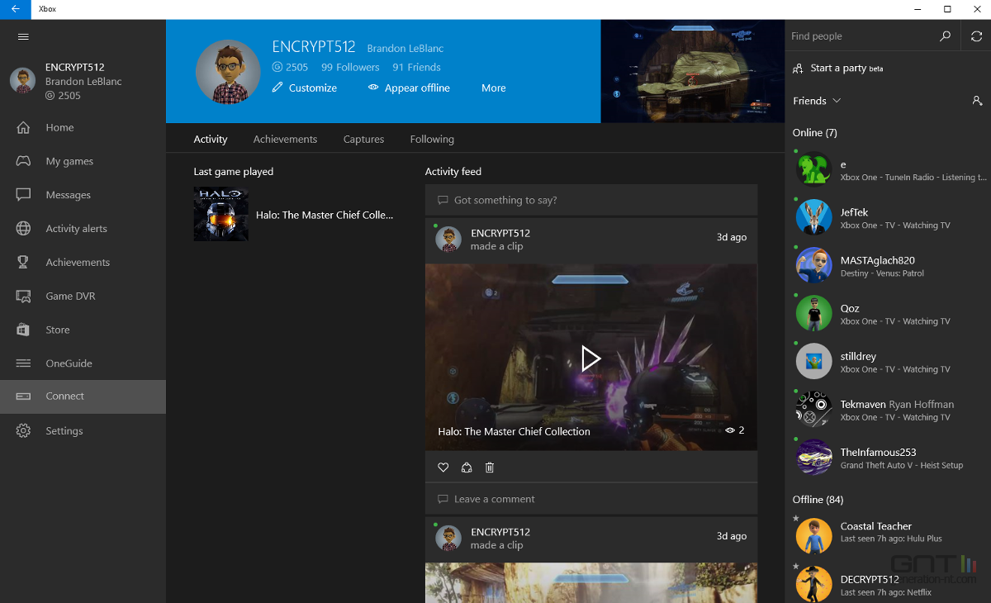
Task: Click ENCRYPT512 avatar in sidebar
Action: tap(22, 81)
